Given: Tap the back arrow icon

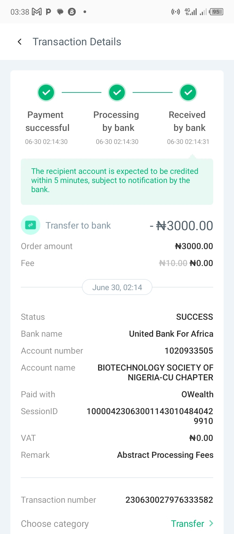Looking at the screenshot, I should coord(20,42).
